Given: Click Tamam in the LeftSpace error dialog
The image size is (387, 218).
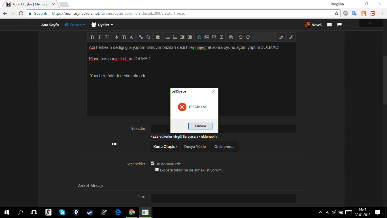Looking at the screenshot, I should 200,126.
